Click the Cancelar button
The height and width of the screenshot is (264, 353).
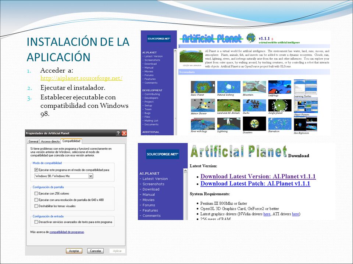pyautogui.click(x=96, y=251)
